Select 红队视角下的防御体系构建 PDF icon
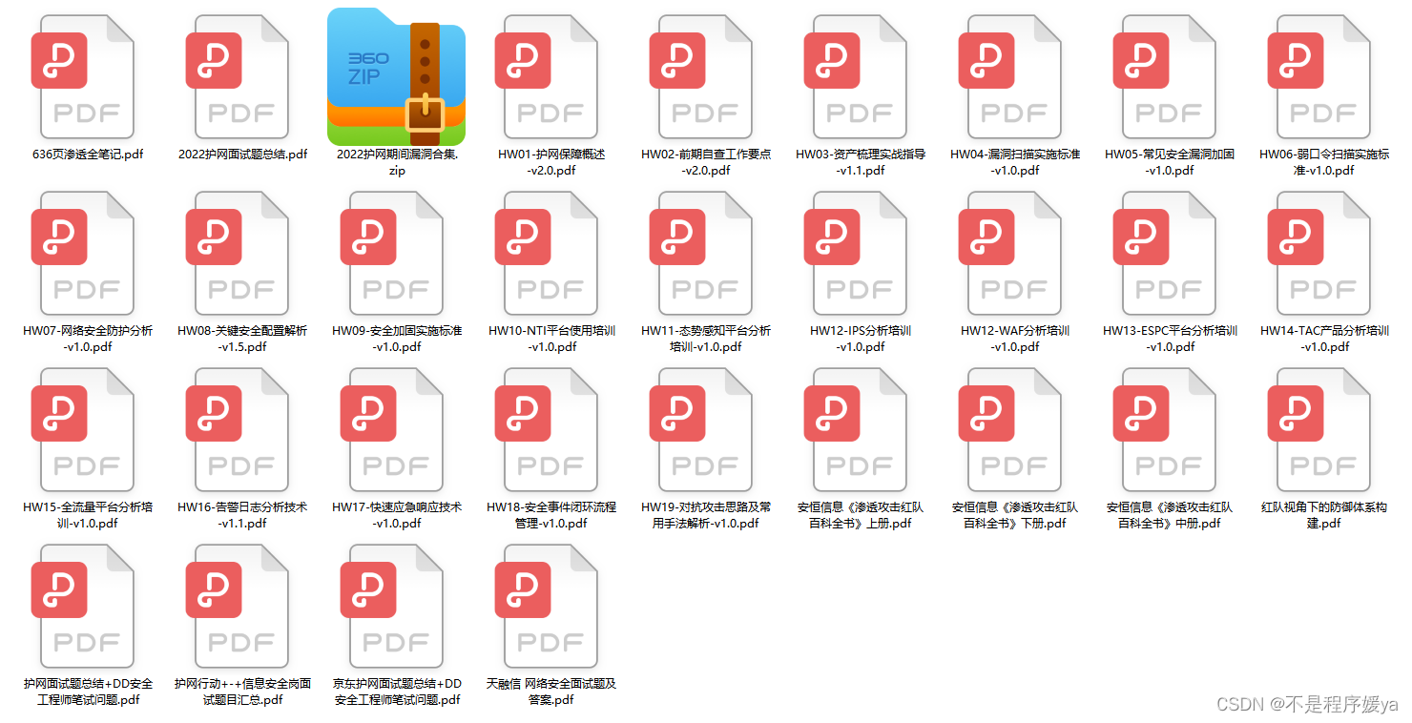The height and width of the screenshot is (723, 1412). [1319, 429]
